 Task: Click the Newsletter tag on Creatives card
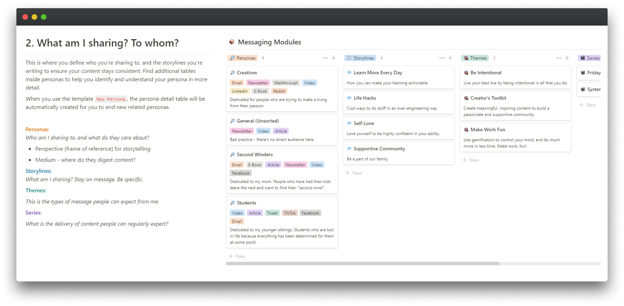(x=258, y=83)
